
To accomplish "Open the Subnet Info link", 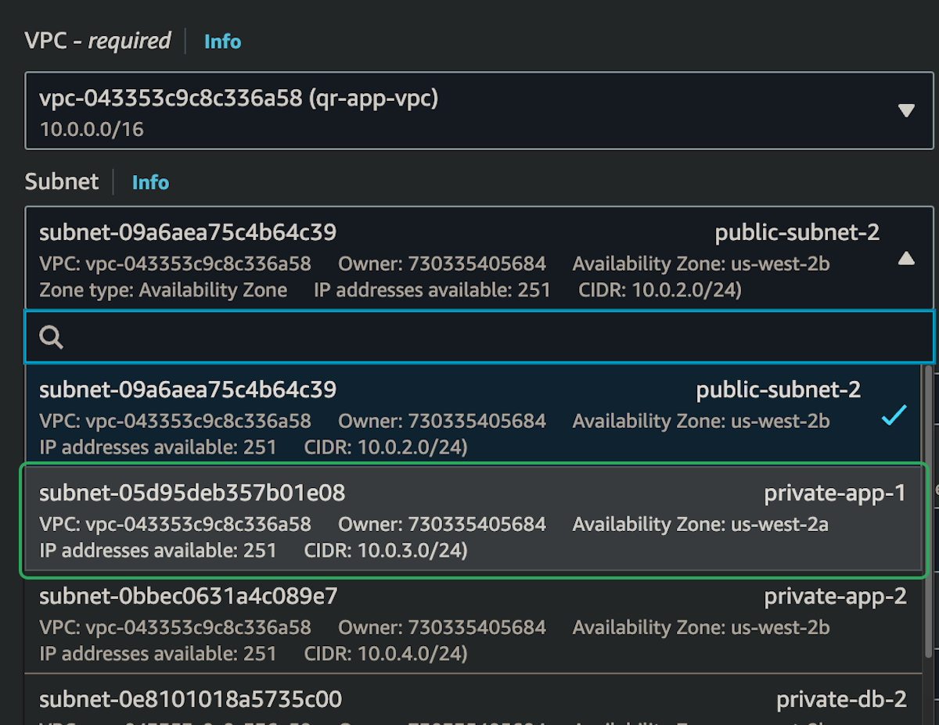I will pyautogui.click(x=150, y=182).
